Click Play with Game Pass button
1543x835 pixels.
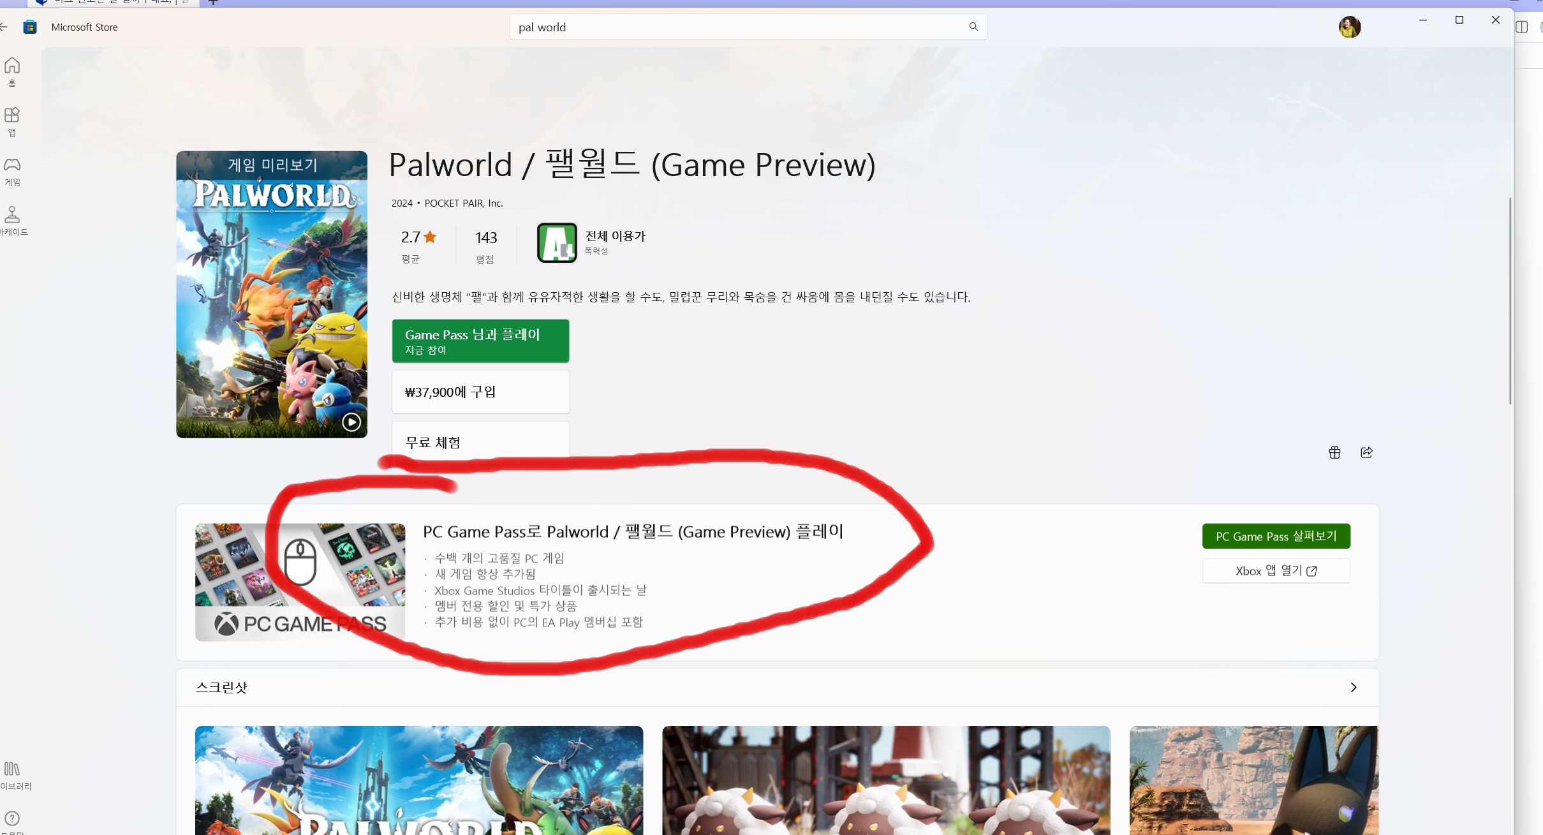tap(480, 341)
